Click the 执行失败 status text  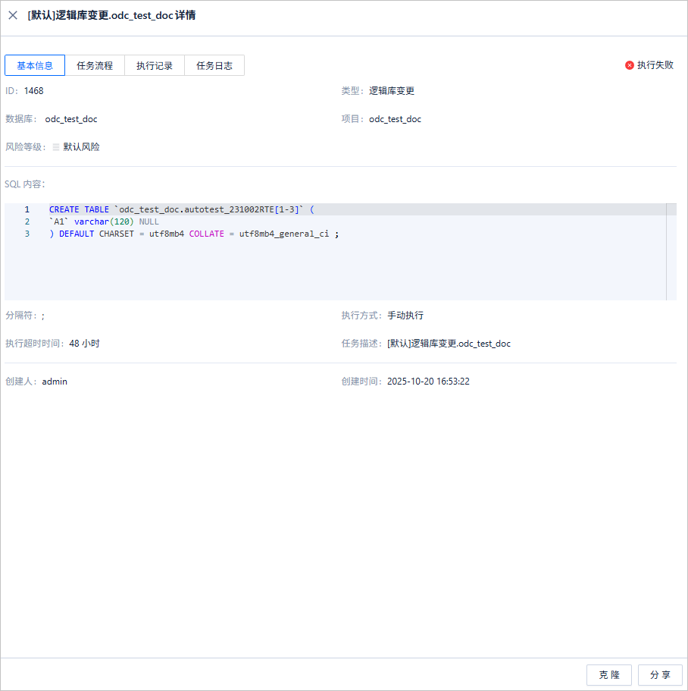[x=655, y=65]
